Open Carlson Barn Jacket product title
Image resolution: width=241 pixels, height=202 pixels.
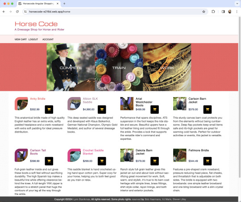tap(197, 101)
